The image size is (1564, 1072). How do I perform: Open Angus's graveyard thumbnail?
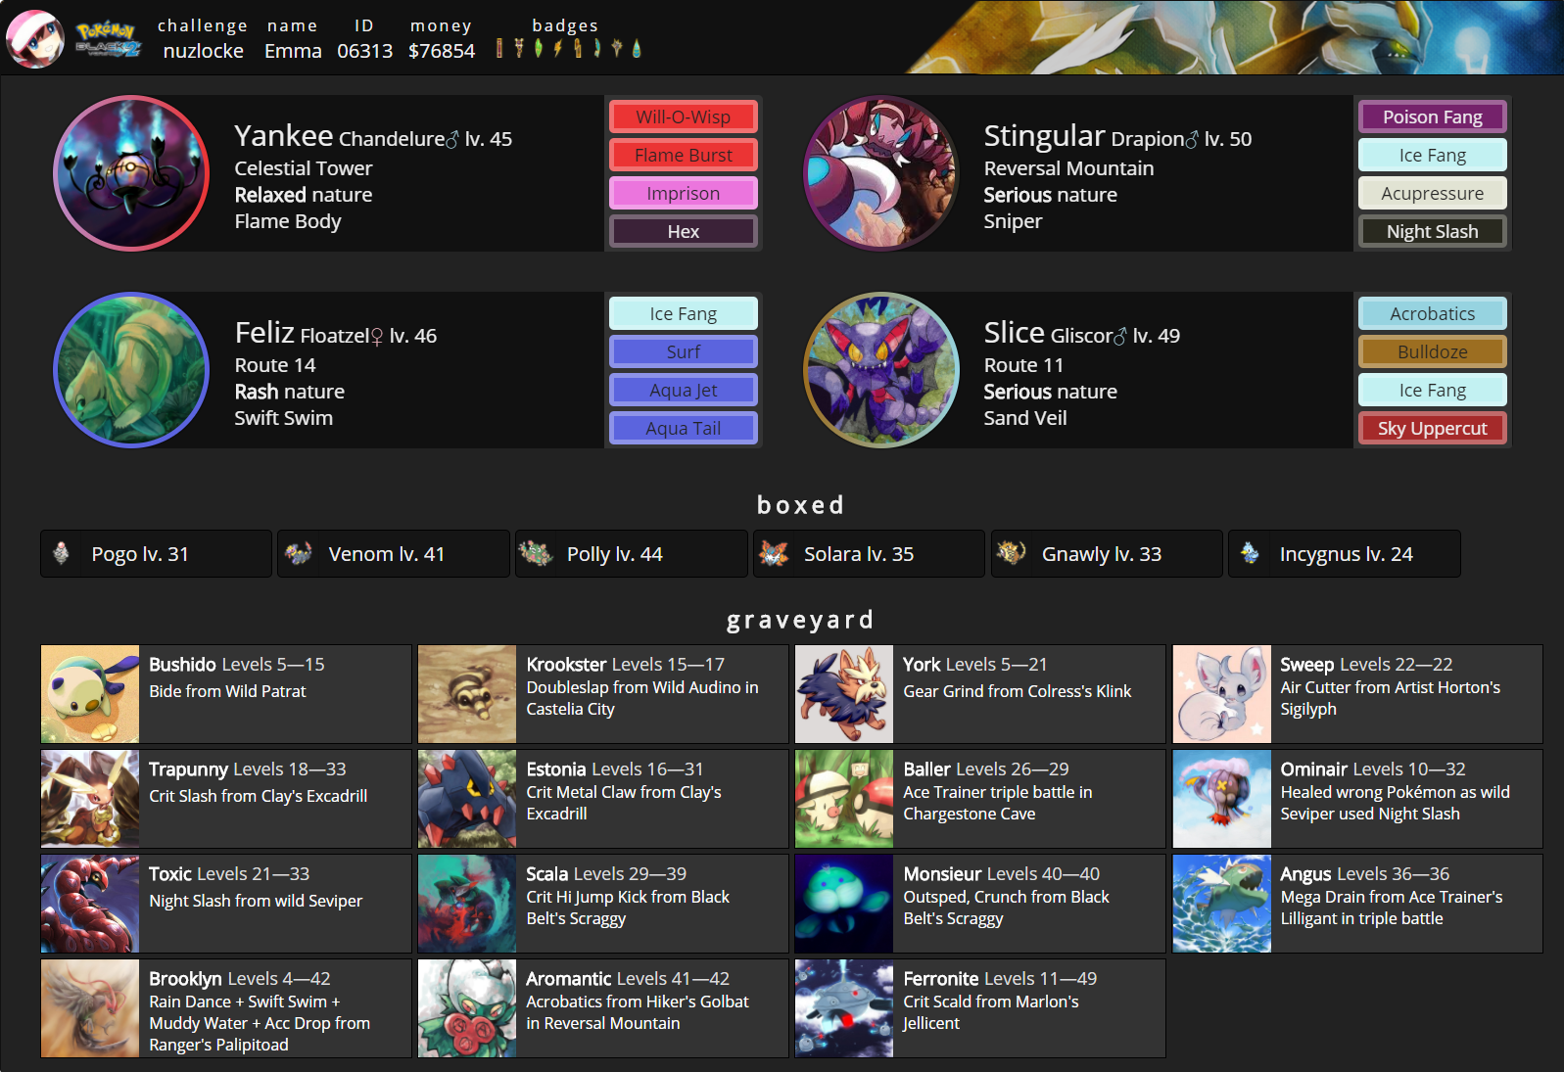click(x=1222, y=904)
